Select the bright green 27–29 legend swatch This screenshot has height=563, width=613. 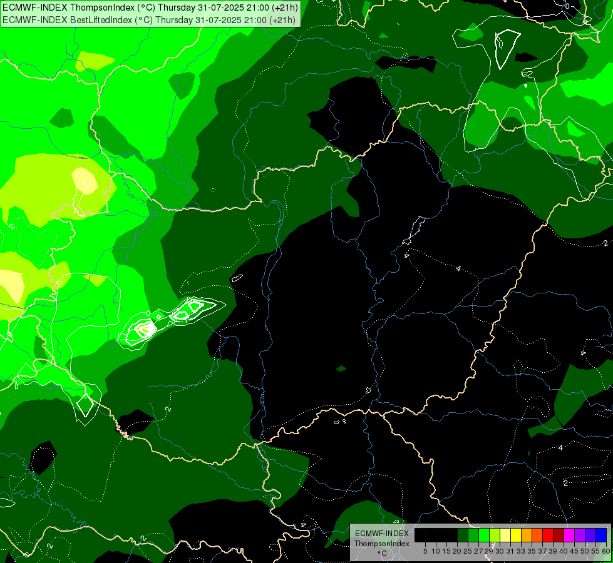[x=484, y=535]
